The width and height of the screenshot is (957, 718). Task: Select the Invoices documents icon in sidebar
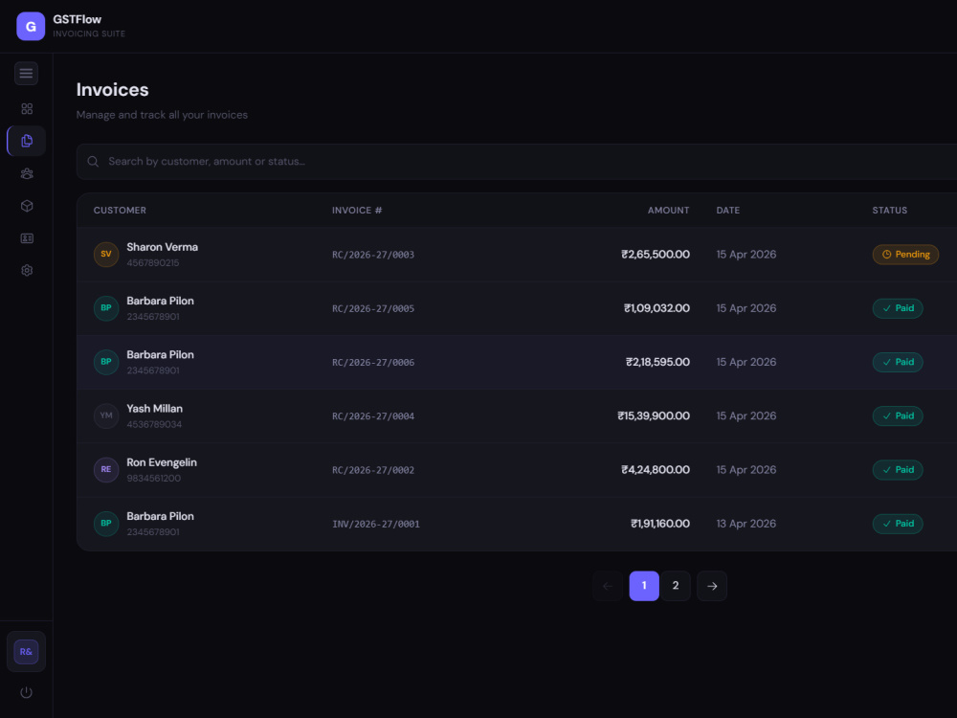[27, 141]
